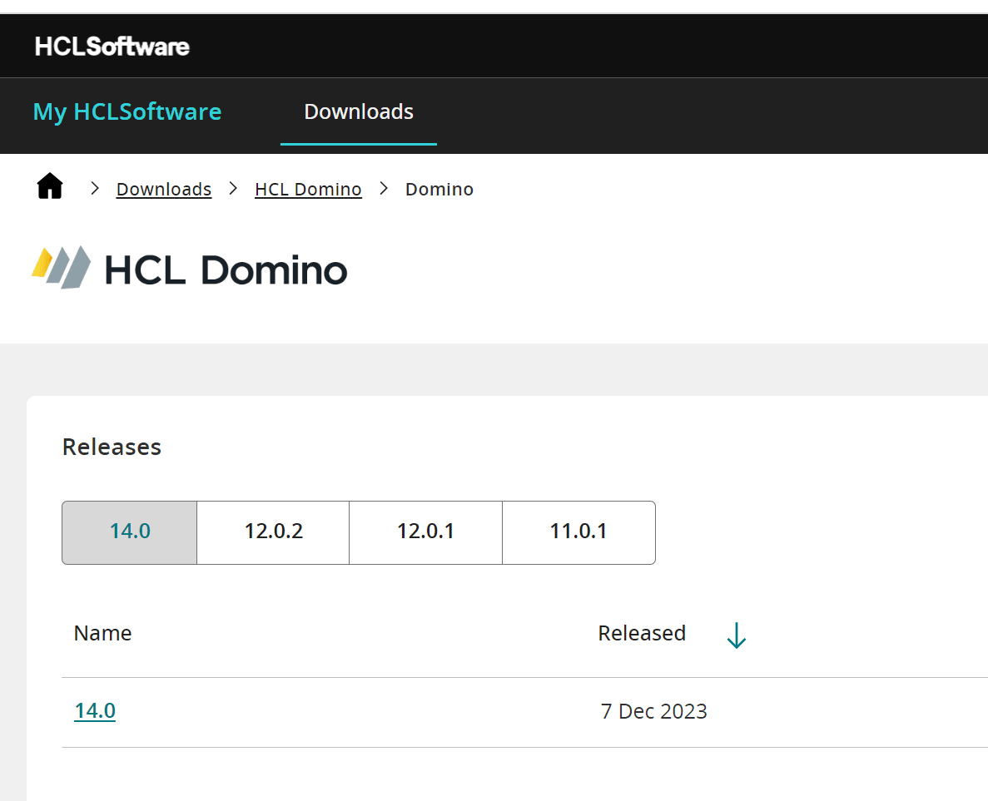Switch to the 11.0.1 release tab

pos(578,532)
